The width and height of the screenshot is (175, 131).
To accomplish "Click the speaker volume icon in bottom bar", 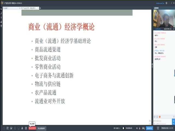I will [x=137, y=128].
